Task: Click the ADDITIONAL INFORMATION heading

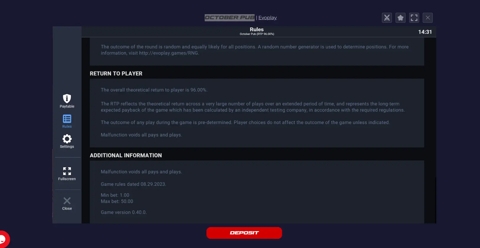Action: click(x=126, y=155)
